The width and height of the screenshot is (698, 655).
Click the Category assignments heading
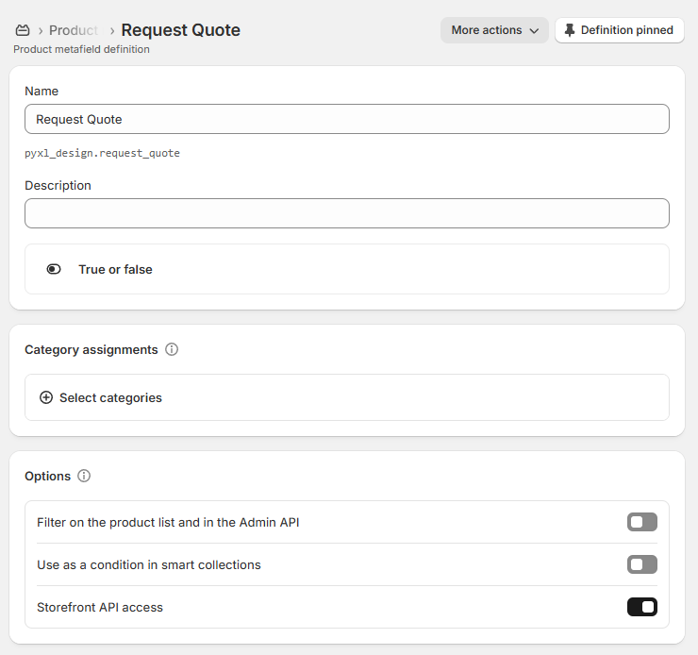tap(91, 350)
